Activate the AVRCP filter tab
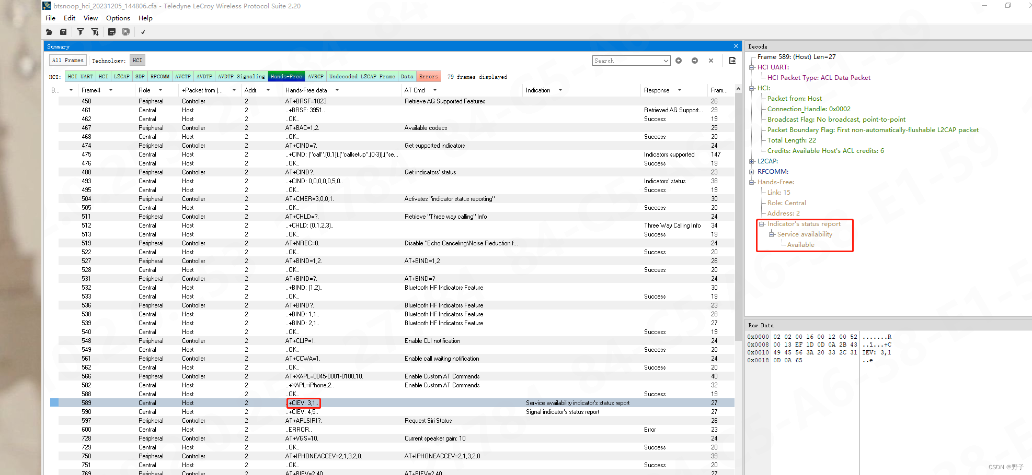The width and height of the screenshot is (1032, 475). point(315,76)
